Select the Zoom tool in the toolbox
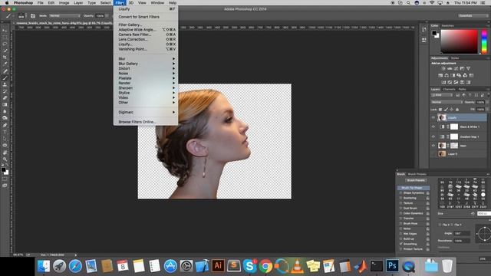This screenshot has height=276, width=491. (x=5, y=159)
